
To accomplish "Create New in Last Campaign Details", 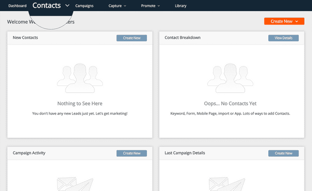I will pyautogui.click(x=284, y=154).
